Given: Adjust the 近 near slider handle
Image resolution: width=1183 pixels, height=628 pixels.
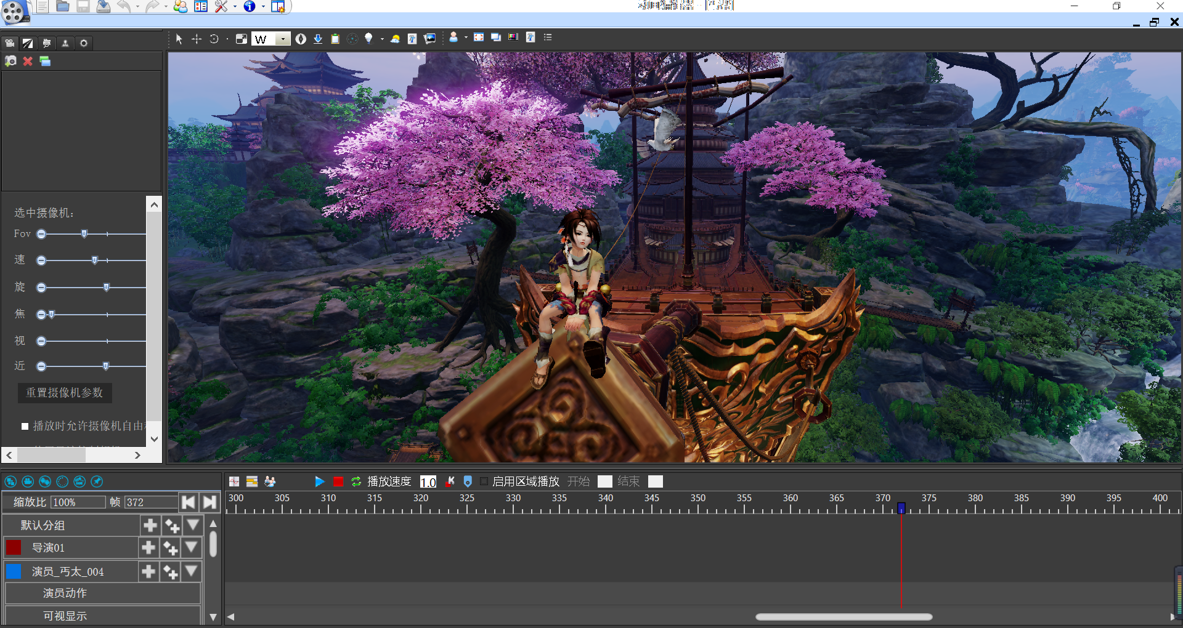Looking at the screenshot, I should (106, 366).
